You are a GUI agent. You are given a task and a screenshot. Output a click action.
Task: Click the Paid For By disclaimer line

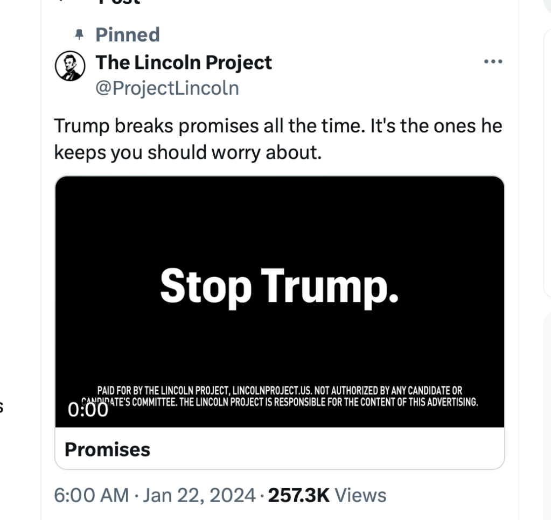280,391
